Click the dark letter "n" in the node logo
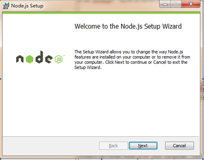This screenshot has height=160, width=204. pyautogui.click(x=20, y=59)
